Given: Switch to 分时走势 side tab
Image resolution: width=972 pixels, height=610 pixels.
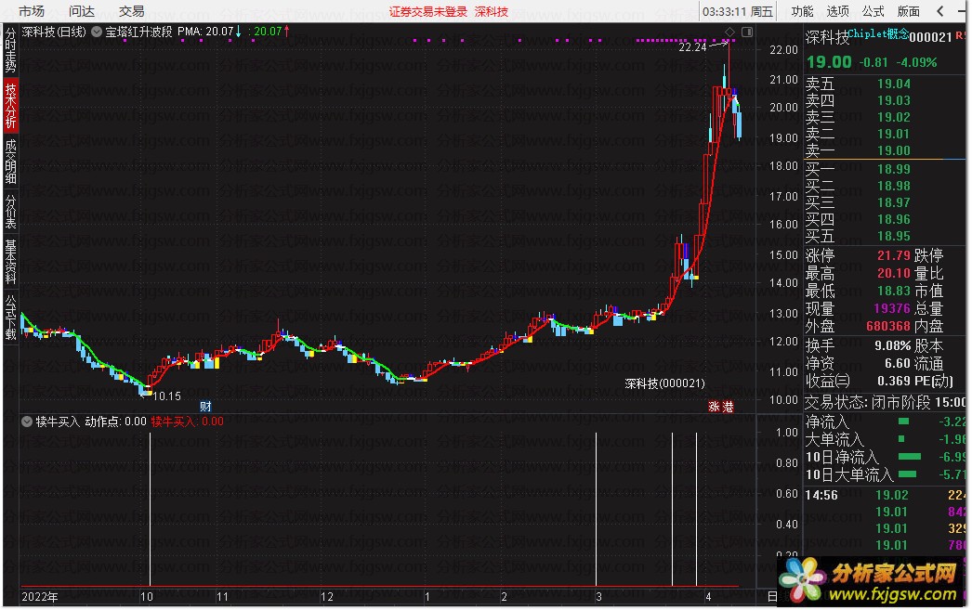Looking at the screenshot, I should tap(10, 49).
